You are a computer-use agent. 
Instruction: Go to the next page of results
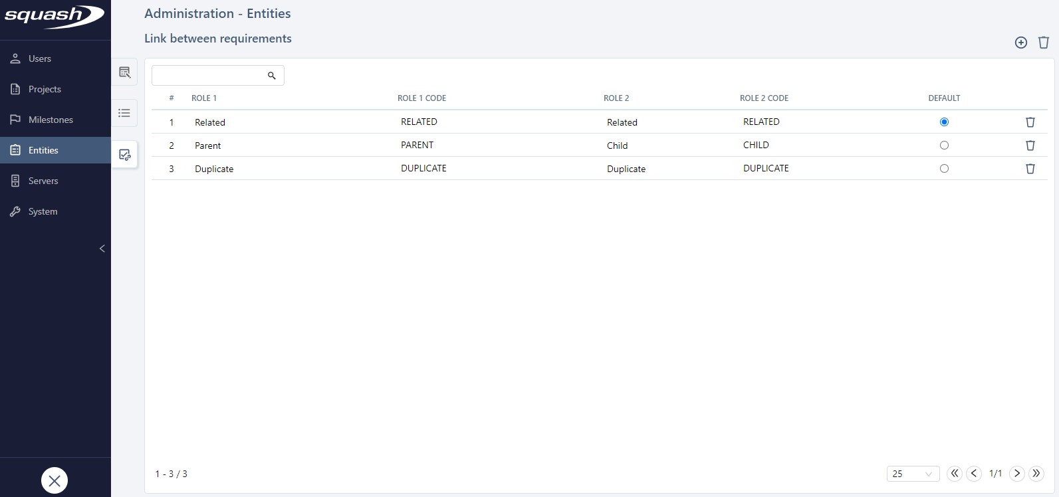[1016, 474]
